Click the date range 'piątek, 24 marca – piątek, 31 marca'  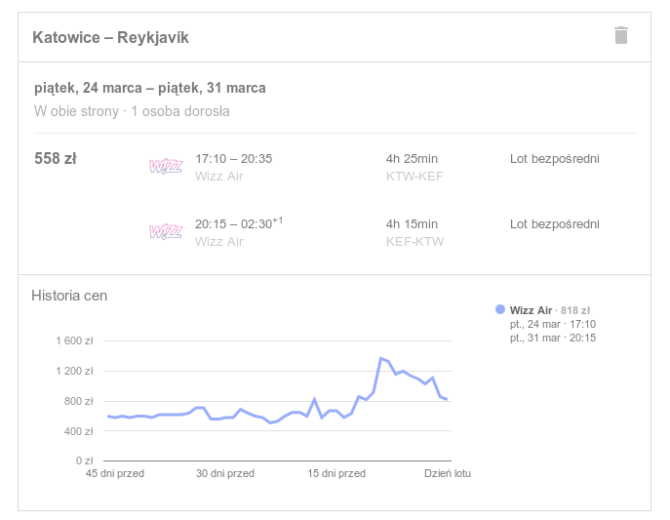pyautogui.click(x=150, y=88)
